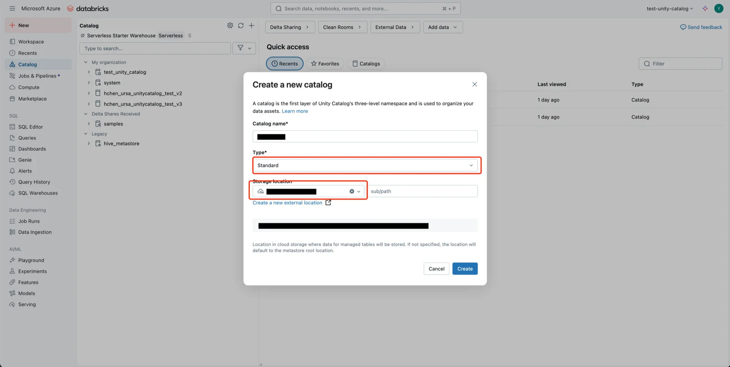Open the Type dropdown showing Standard
Viewport: 730px width, 367px height.
(x=365, y=165)
